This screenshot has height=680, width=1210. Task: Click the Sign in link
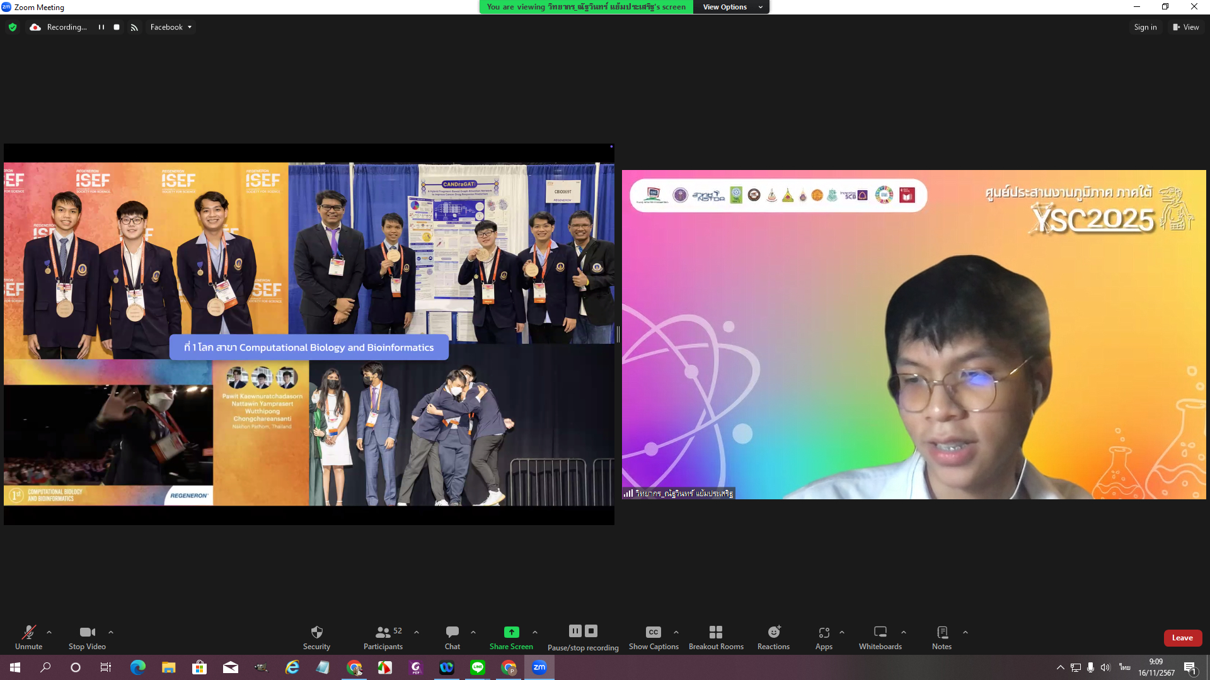(1145, 27)
